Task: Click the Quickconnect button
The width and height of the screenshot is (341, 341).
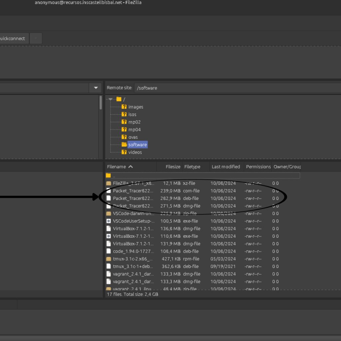Action: 13,39
